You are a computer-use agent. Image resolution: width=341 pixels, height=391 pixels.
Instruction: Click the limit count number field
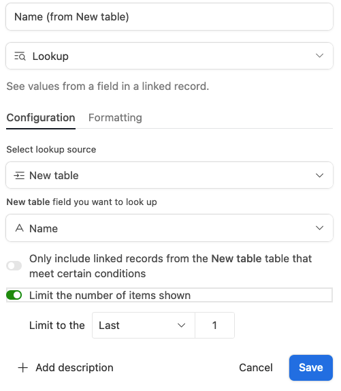[214, 326]
